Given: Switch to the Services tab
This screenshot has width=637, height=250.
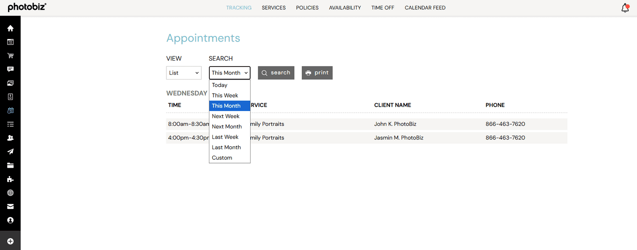Looking at the screenshot, I should (273, 8).
